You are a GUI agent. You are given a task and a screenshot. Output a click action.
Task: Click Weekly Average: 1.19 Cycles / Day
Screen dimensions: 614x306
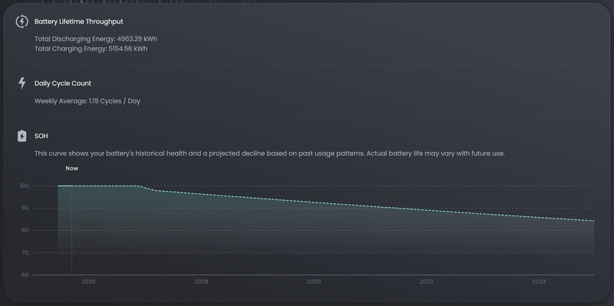[87, 101]
